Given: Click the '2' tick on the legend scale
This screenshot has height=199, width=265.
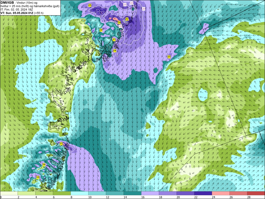Looking at the screenshot, I should pos(19,197).
